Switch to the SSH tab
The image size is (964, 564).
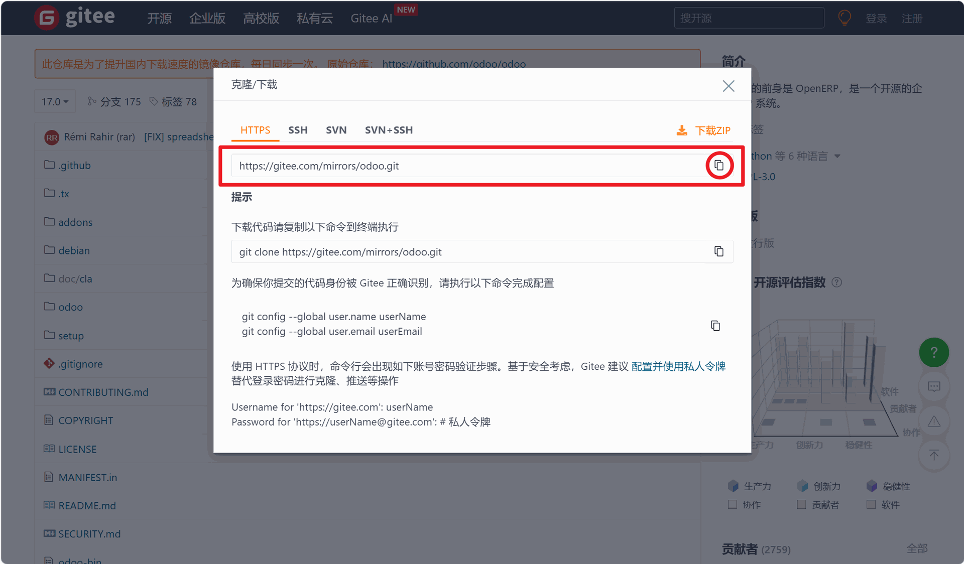[298, 130]
